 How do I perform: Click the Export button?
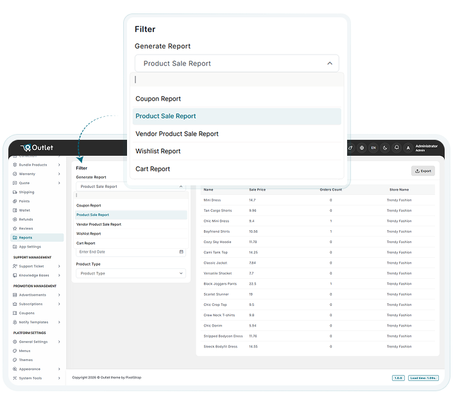[x=423, y=171]
